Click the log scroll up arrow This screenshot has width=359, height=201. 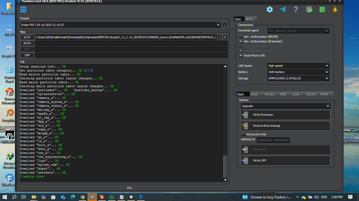point(225,66)
